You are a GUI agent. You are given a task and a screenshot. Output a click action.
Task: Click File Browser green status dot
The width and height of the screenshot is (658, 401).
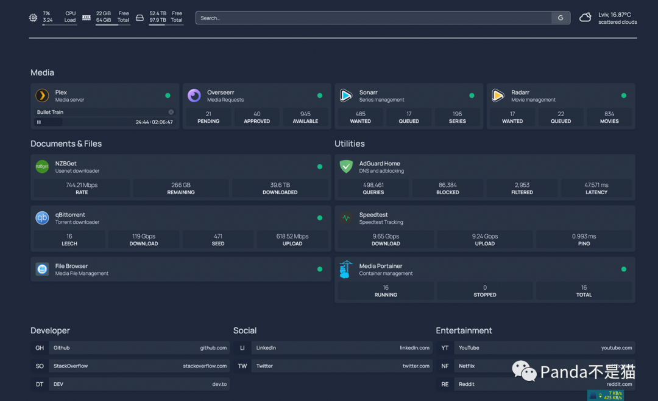coord(320,269)
